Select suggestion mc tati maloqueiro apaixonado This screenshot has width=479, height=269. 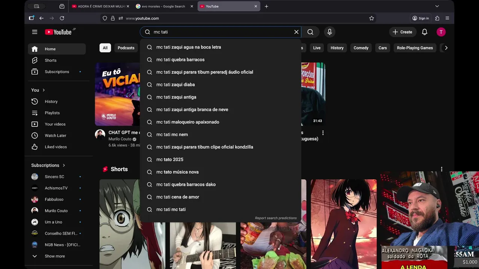tap(220, 122)
